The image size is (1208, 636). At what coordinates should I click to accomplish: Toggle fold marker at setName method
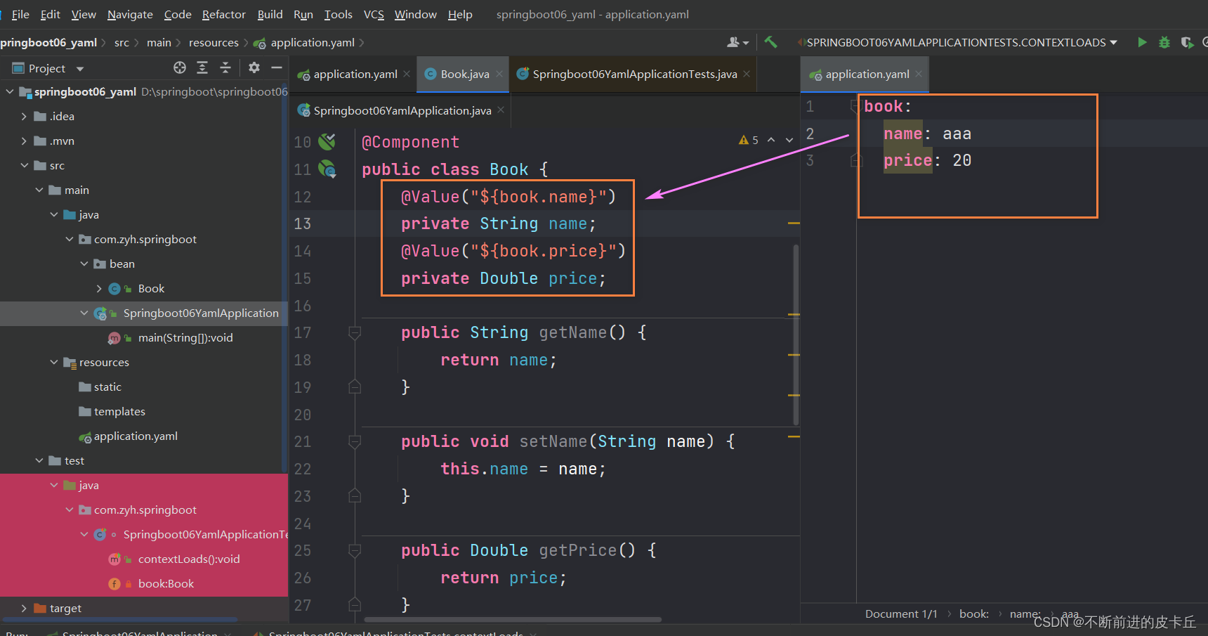[x=355, y=441]
